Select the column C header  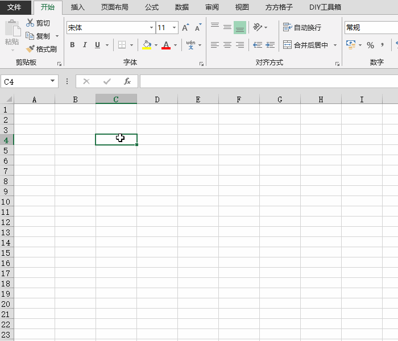[116, 99]
